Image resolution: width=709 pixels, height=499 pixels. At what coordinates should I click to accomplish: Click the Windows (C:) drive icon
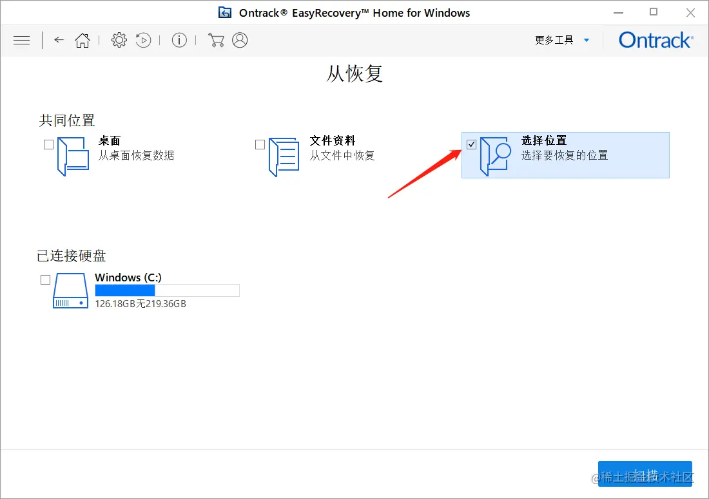pyautogui.click(x=70, y=291)
